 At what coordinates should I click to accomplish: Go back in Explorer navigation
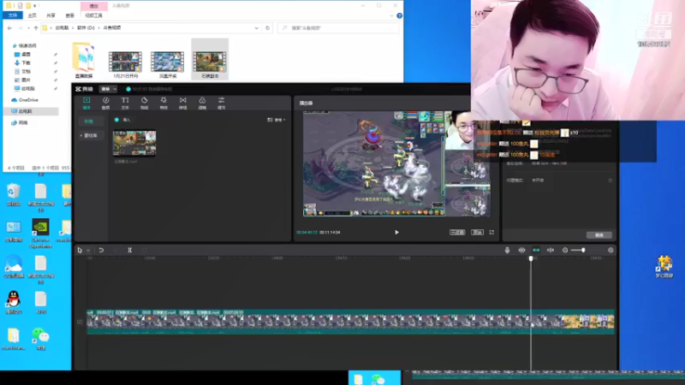click(x=9, y=28)
